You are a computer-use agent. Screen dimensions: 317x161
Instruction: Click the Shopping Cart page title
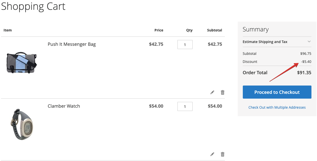coord(33,6)
